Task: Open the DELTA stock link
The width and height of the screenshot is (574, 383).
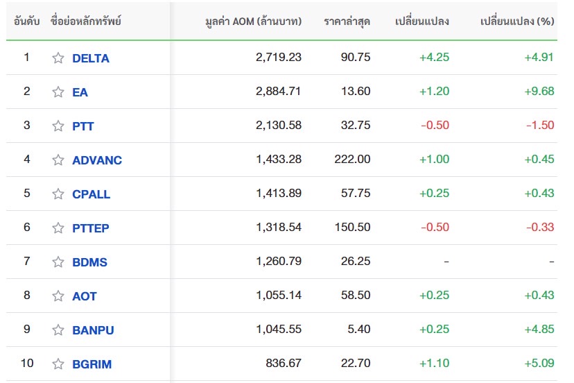Action: click(91, 58)
